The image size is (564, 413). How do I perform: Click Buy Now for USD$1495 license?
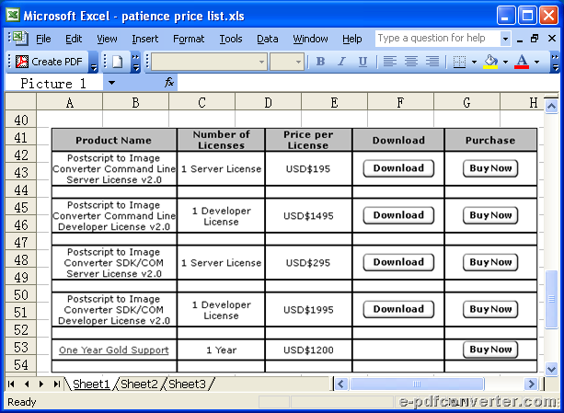(x=490, y=215)
